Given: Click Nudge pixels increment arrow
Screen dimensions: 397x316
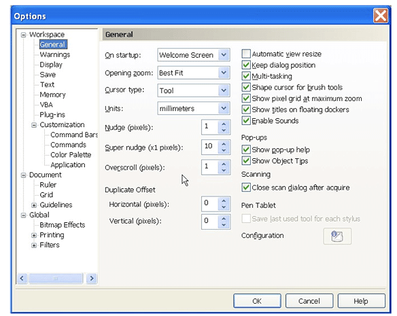Looking at the screenshot, I should pyautogui.click(x=224, y=124).
